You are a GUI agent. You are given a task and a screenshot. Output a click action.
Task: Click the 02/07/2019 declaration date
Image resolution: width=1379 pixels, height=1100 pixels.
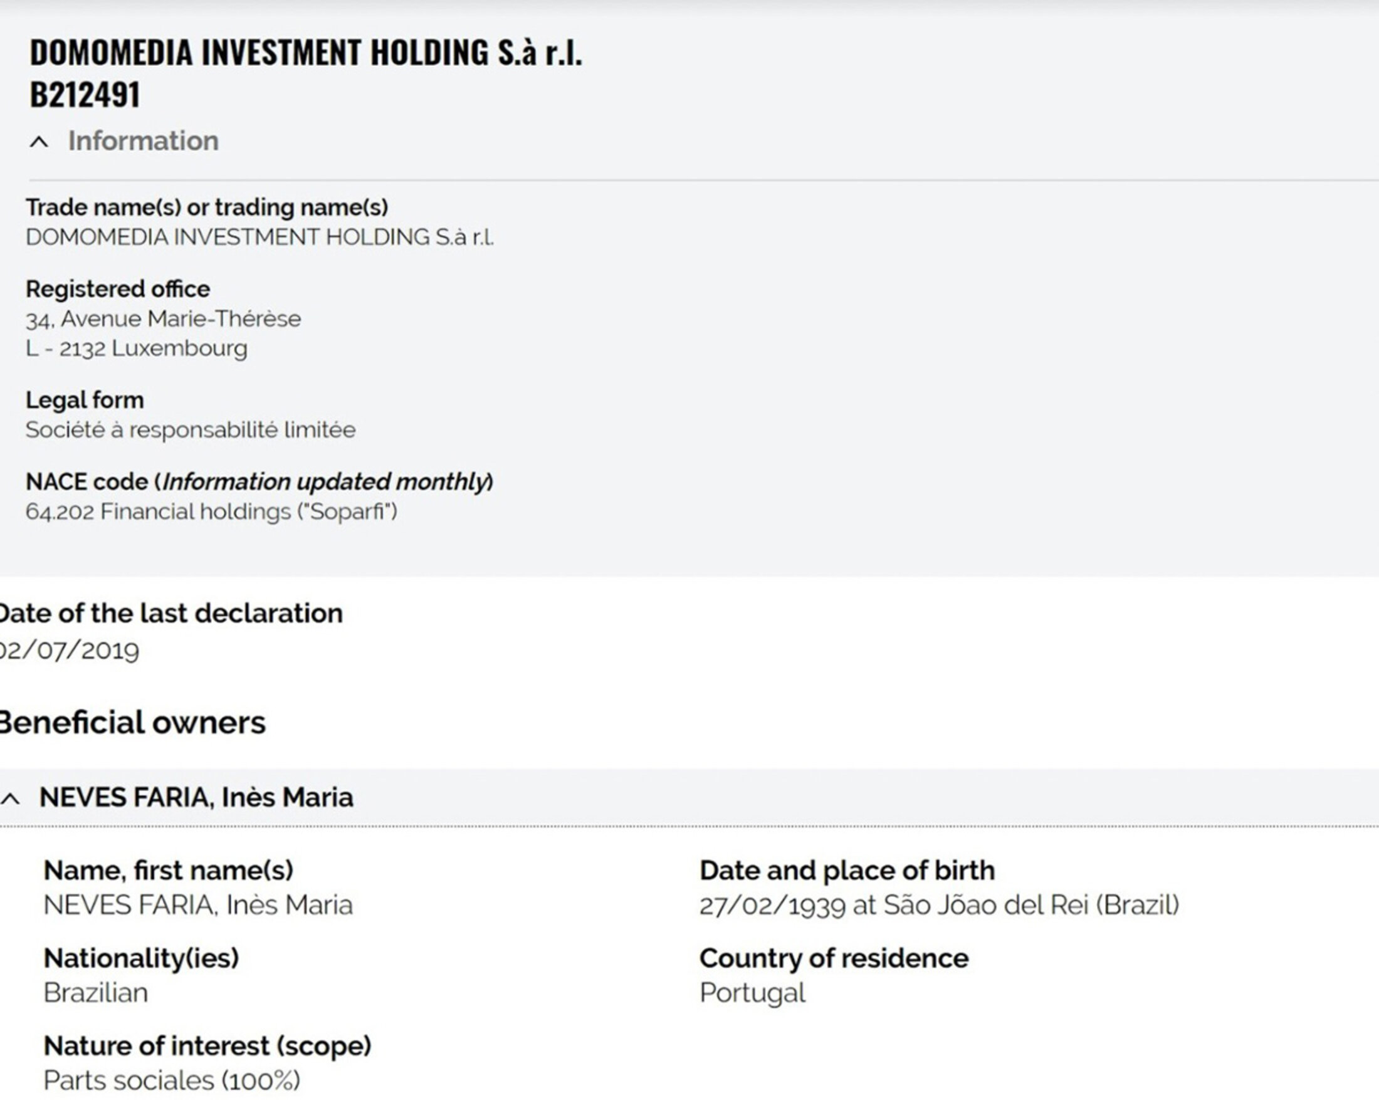coord(69,651)
